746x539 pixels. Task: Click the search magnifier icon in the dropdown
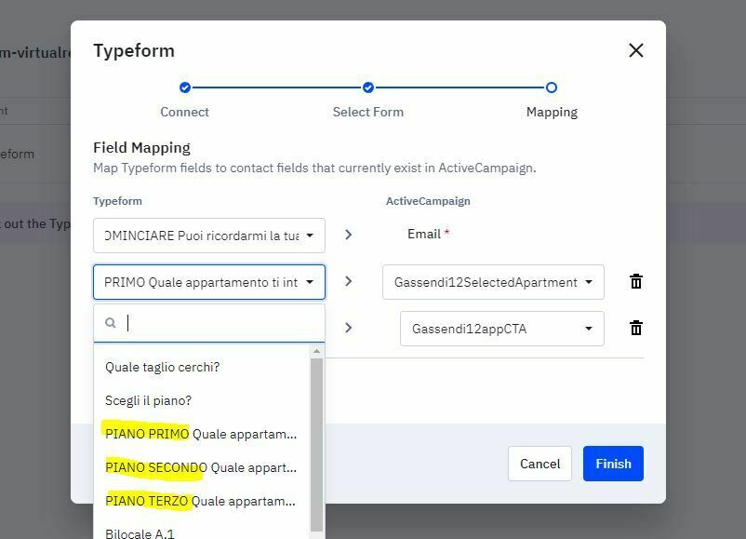point(111,323)
